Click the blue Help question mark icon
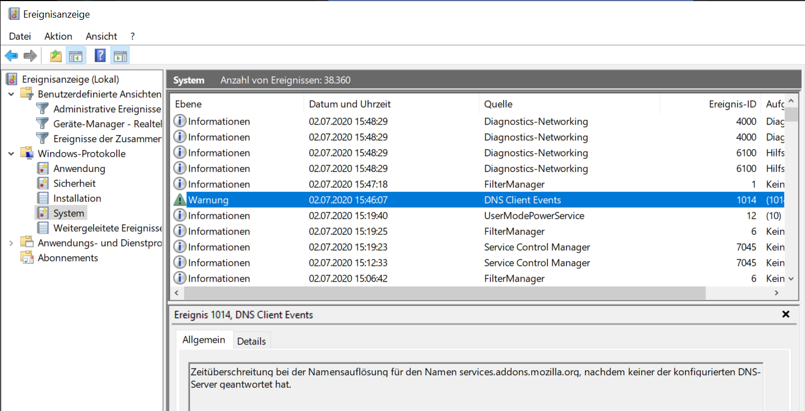Viewport: 805px width, 411px height. (x=100, y=56)
